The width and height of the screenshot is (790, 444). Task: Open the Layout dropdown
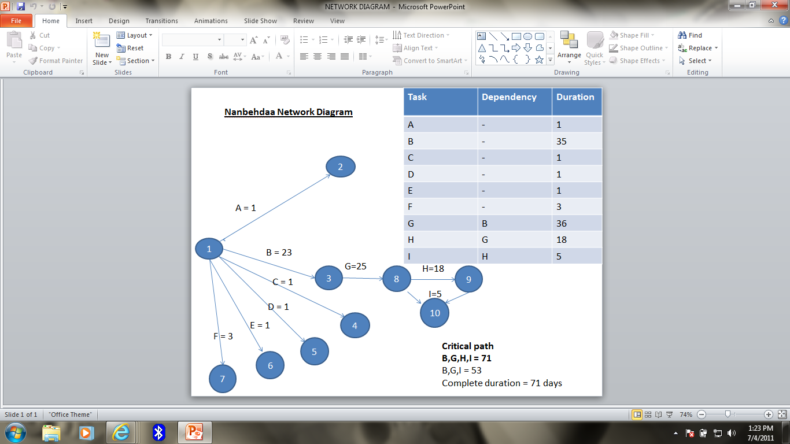coord(135,35)
